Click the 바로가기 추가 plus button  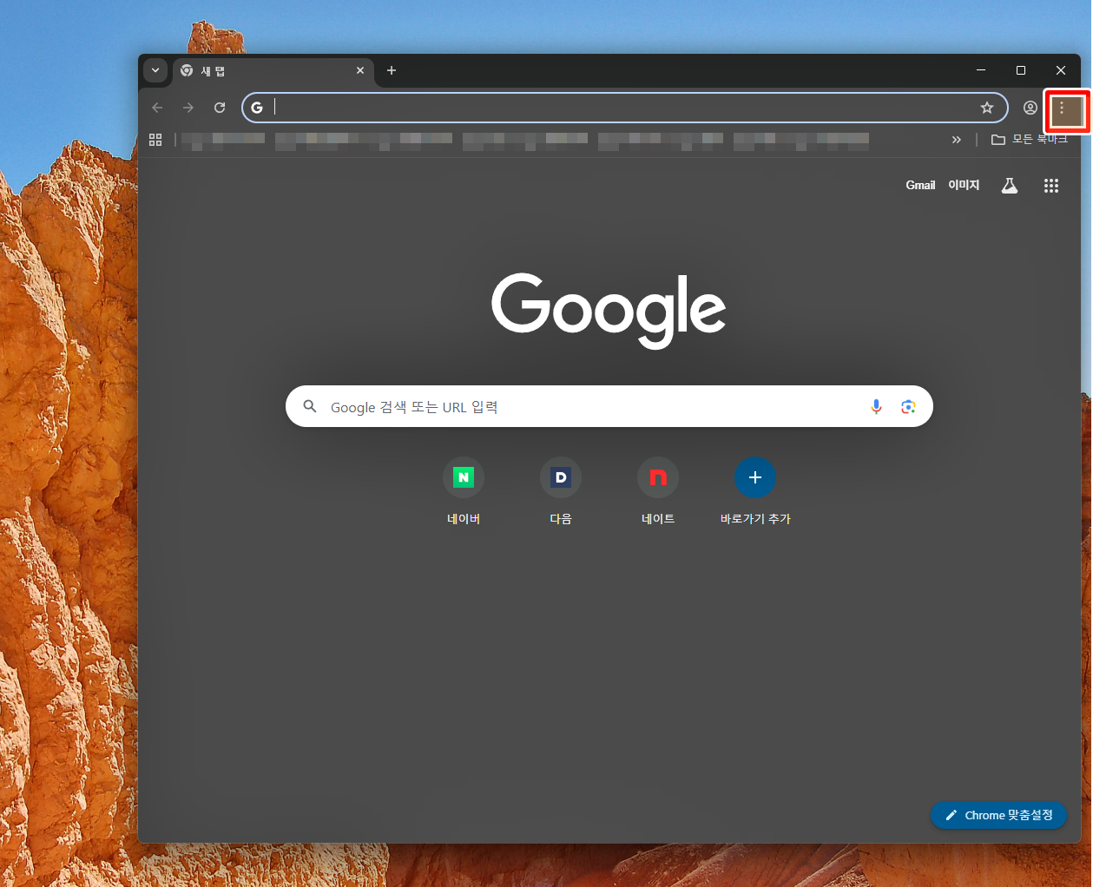tap(755, 477)
